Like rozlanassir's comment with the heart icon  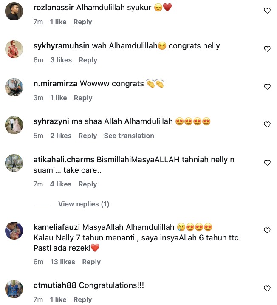coord(267,11)
